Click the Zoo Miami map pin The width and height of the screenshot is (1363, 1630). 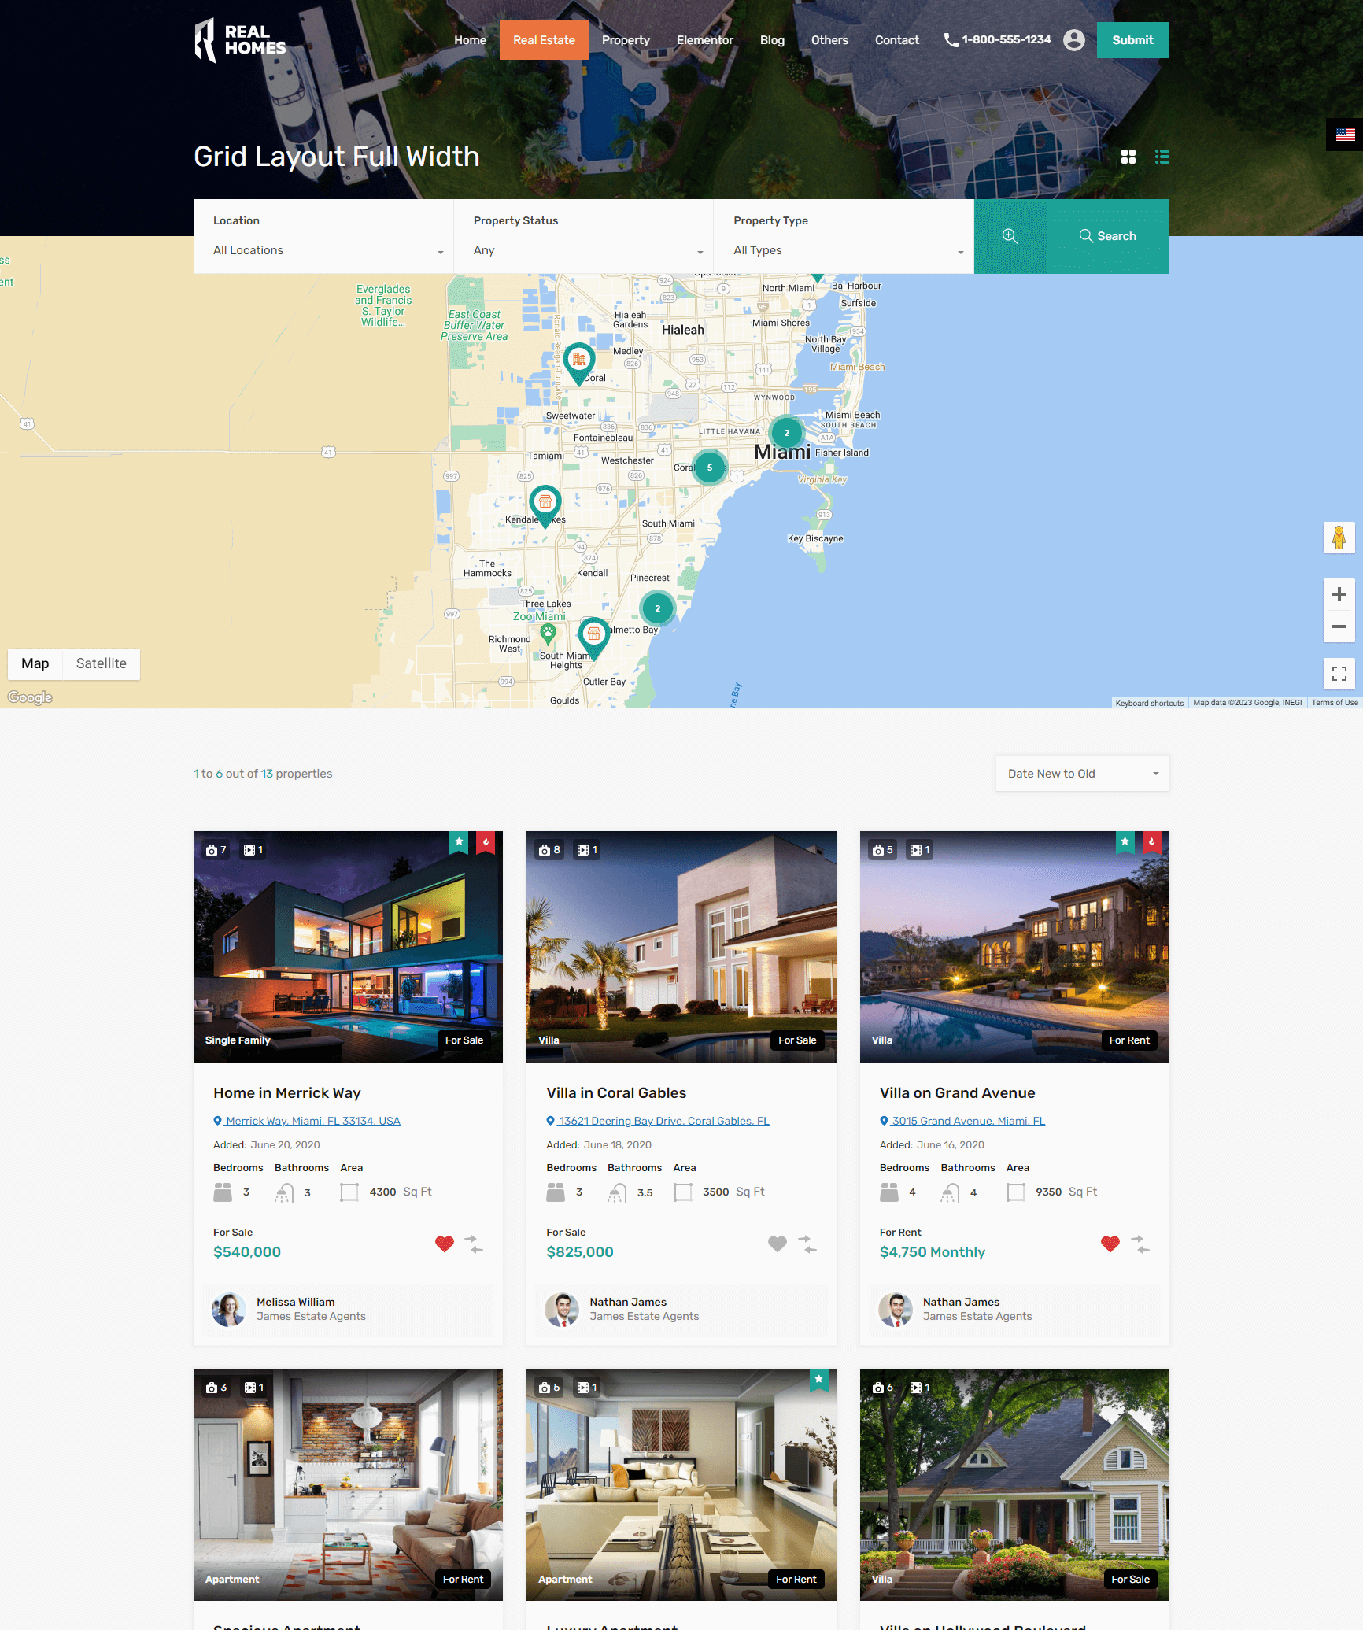(548, 634)
